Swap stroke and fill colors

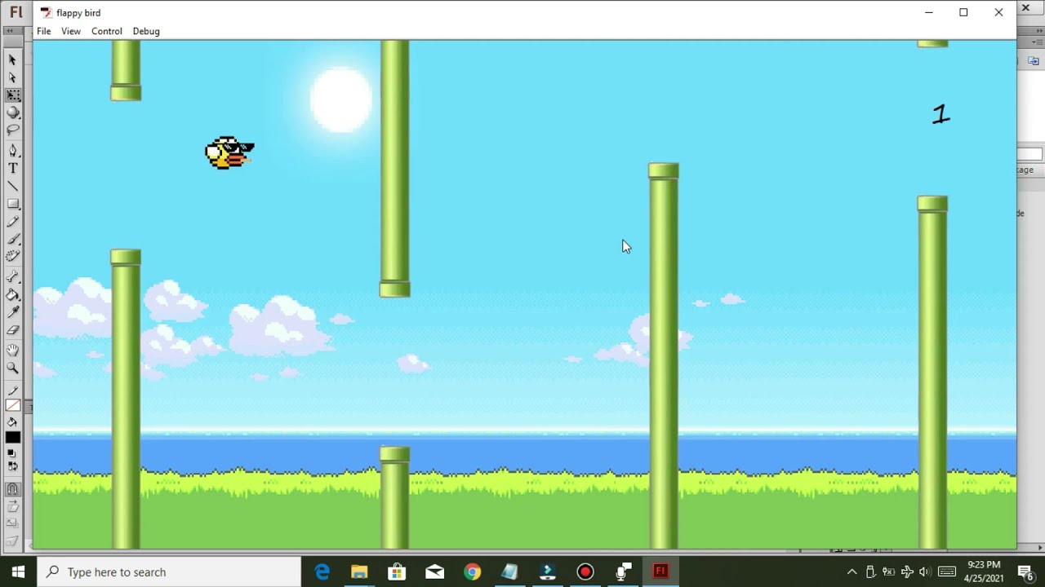point(12,466)
